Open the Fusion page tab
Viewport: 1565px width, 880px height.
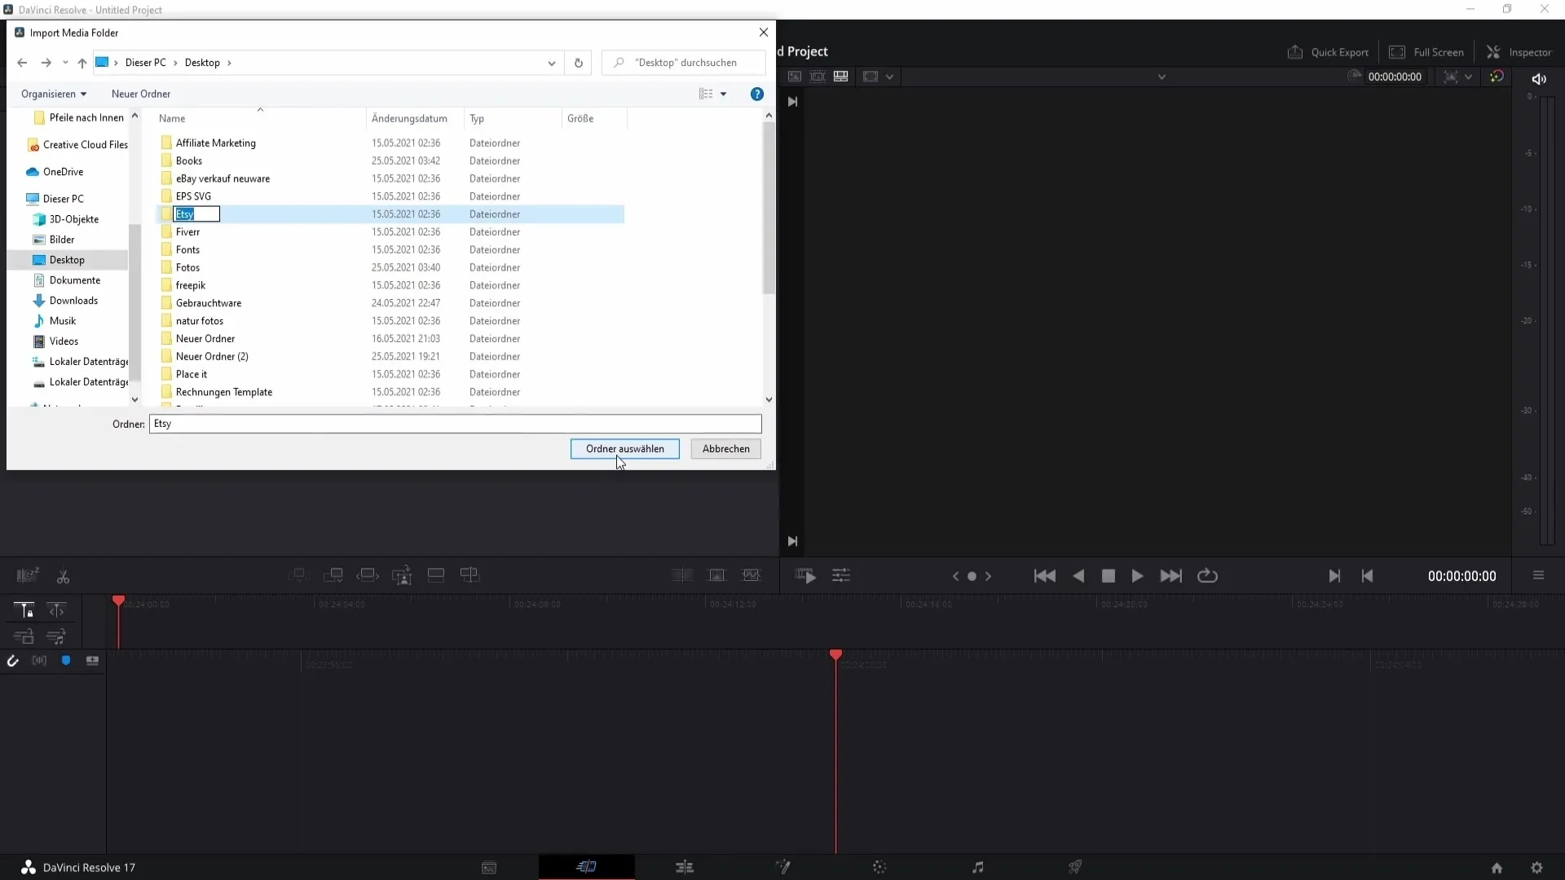(782, 868)
